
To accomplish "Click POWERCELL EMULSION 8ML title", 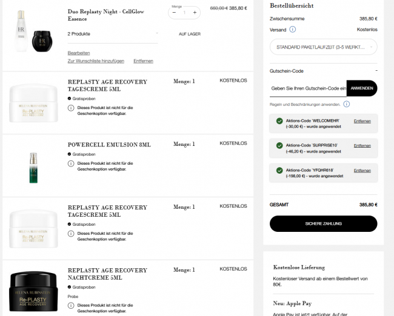I will (109, 145).
